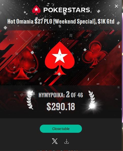Click the left laurel wreath
The image size is (123, 151).
[x=30, y=100]
